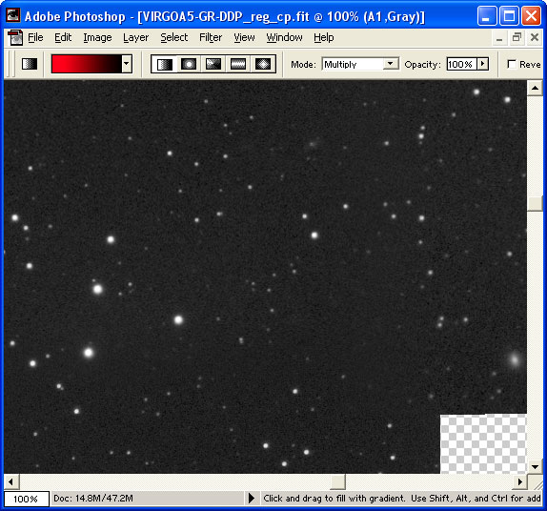
Task: Open the Layer menu
Action: (x=135, y=37)
